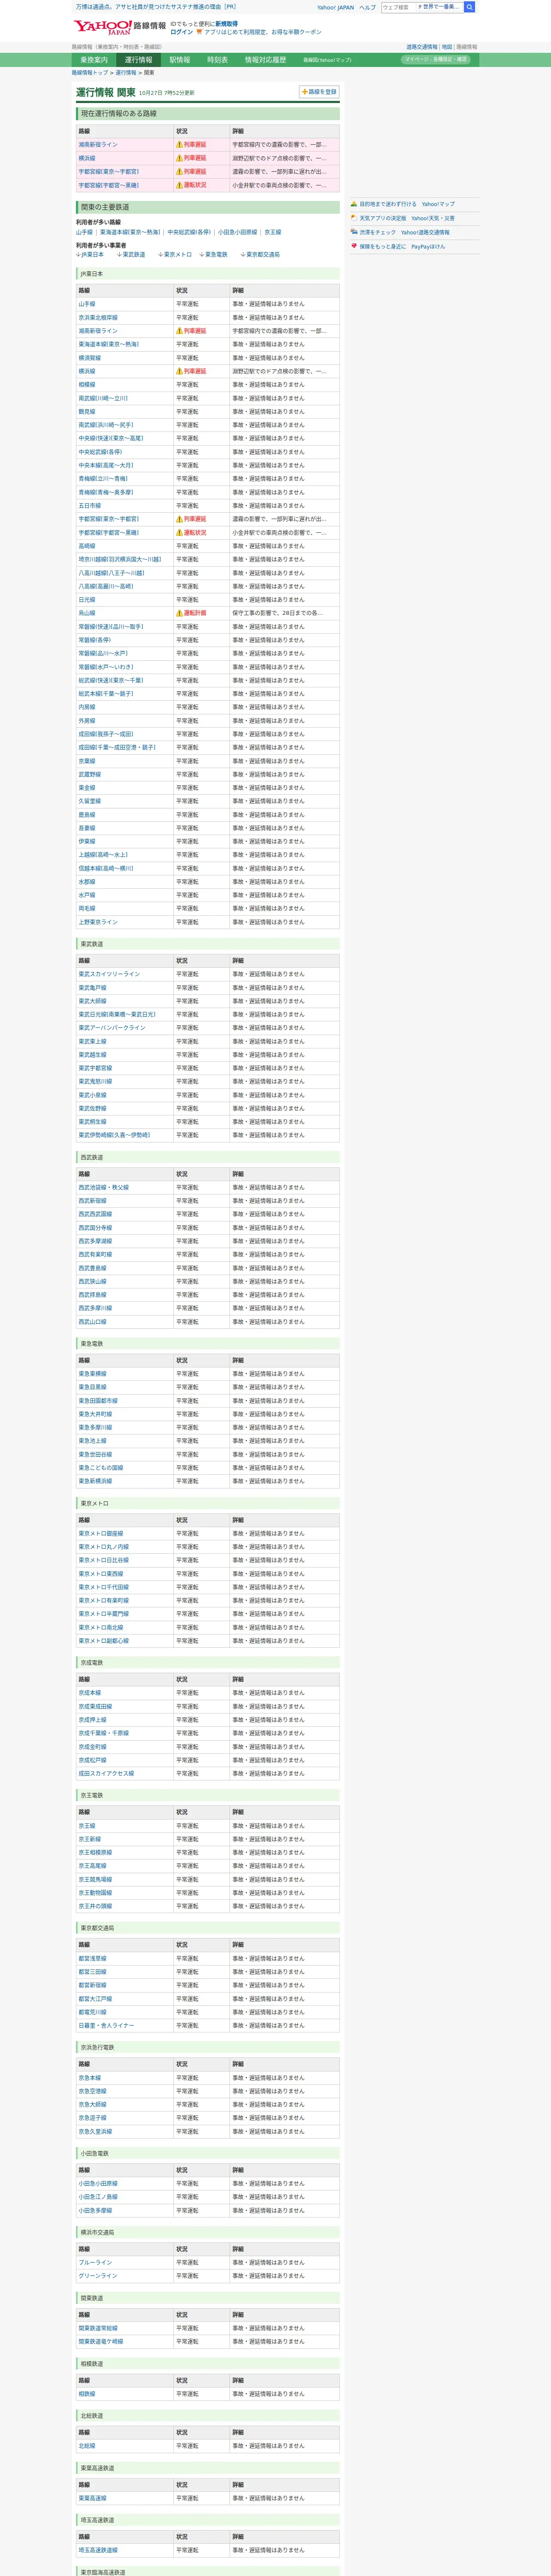Click the 京王井の頭線 link
Viewport: 551px width, 2576px height.
pyautogui.click(x=95, y=1906)
